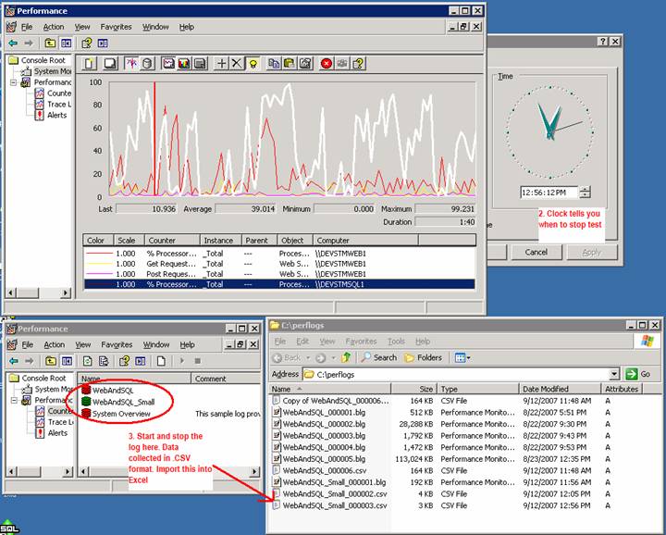Click Search icon in perflogs toolbar

pyautogui.click(x=378, y=357)
